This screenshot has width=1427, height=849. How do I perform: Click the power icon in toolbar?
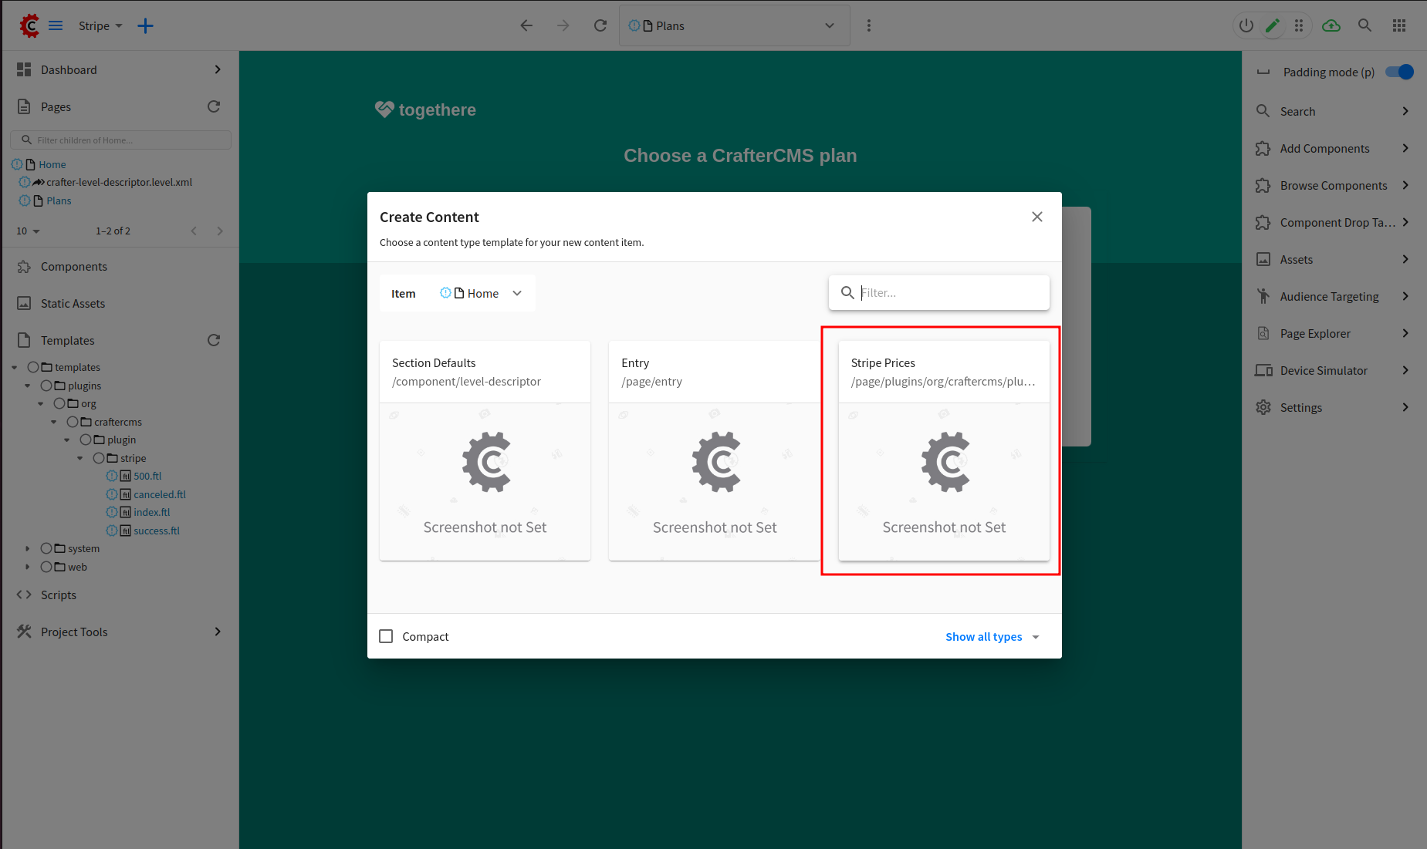[1246, 25]
